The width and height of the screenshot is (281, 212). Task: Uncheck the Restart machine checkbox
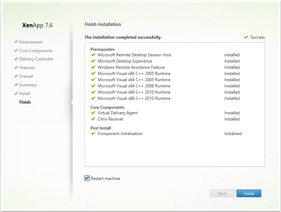tap(87, 178)
